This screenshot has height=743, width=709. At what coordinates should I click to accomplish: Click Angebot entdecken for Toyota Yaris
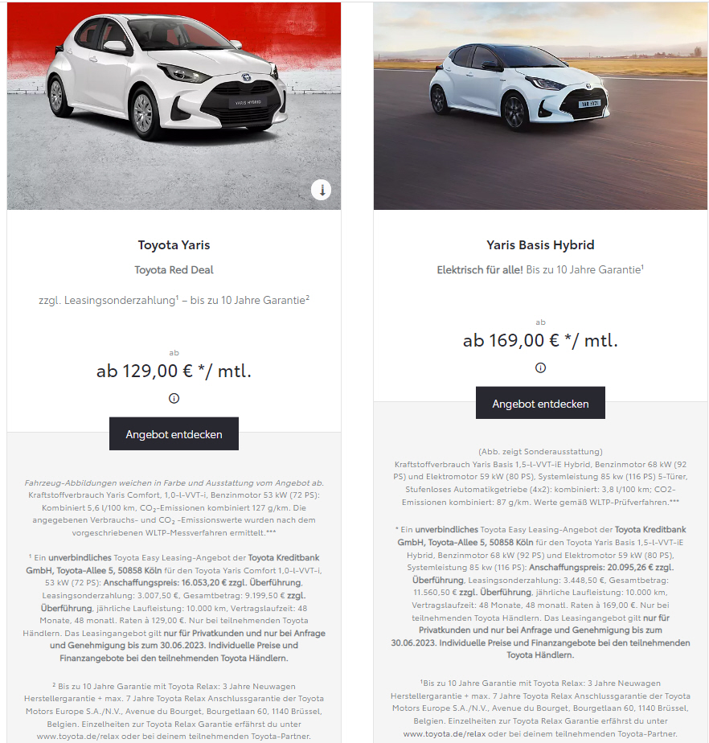[174, 433]
